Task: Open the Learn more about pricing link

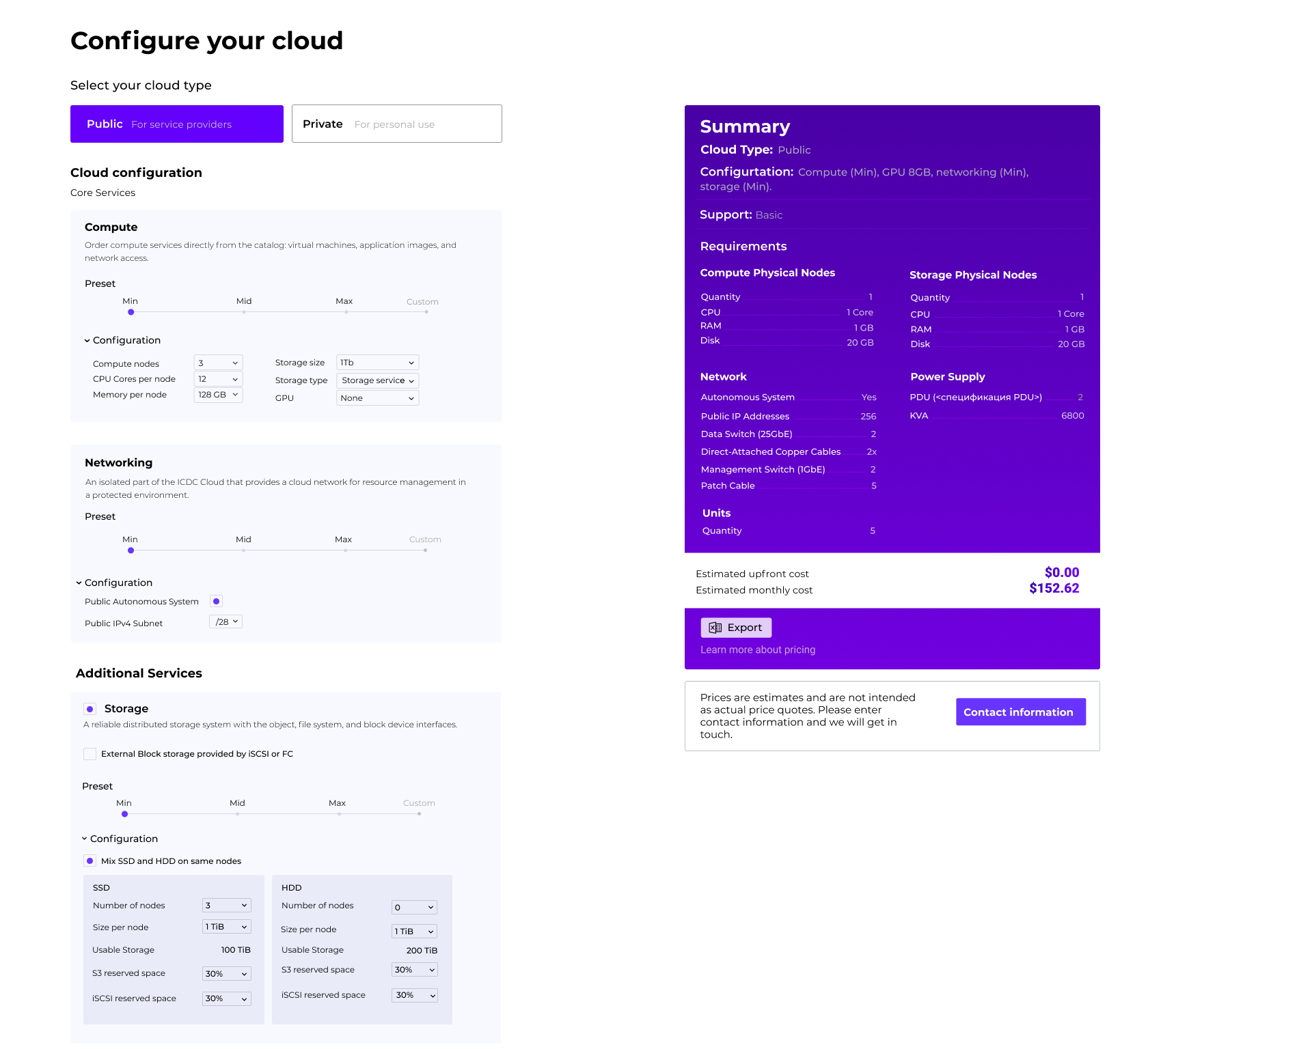Action: coord(757,650)
